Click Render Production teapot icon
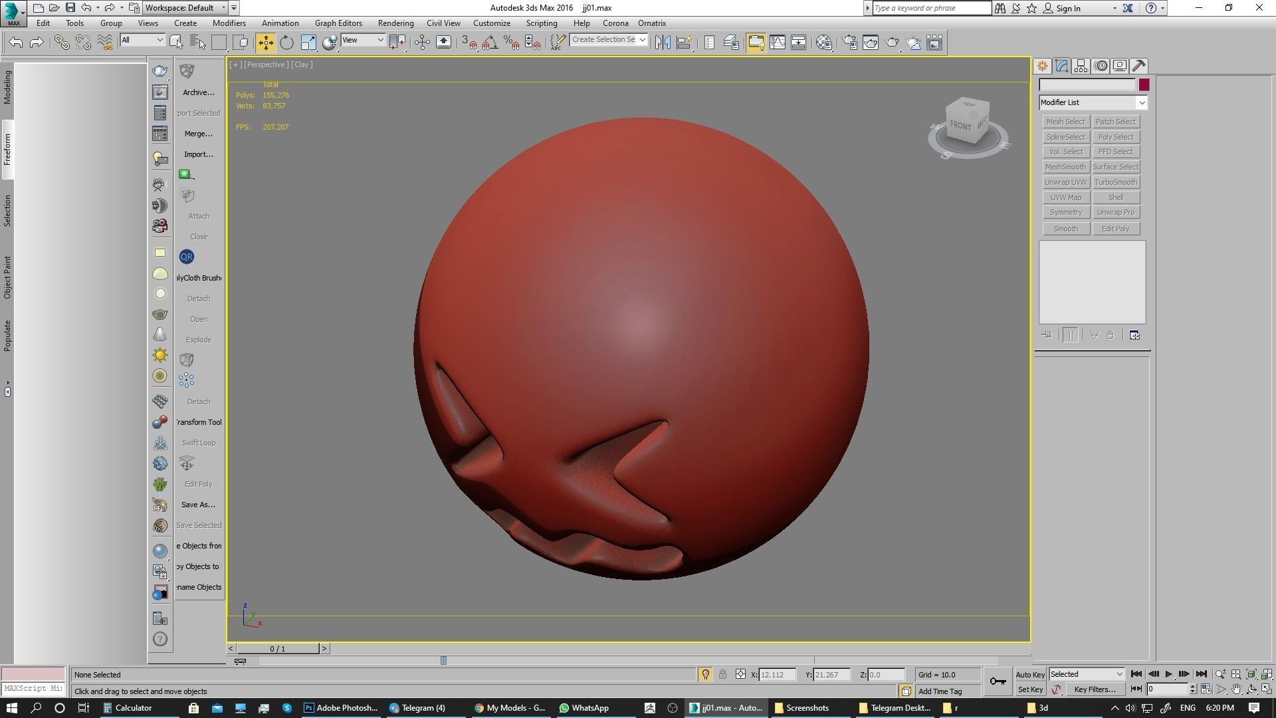 tap(892, 43)
